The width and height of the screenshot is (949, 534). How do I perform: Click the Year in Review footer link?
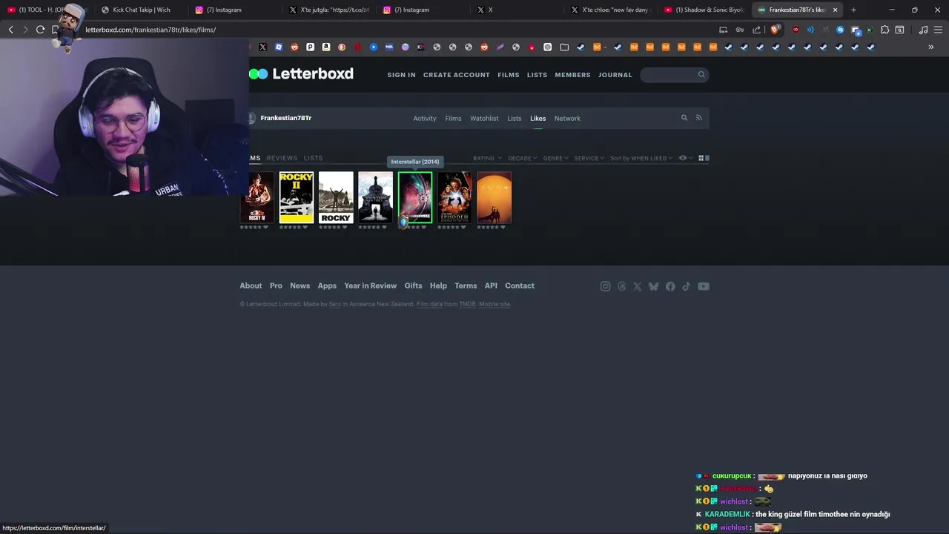tap(370, 286)
